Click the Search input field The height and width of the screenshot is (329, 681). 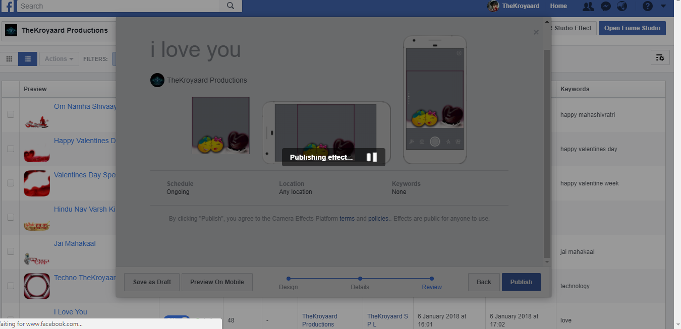[119, 6]
